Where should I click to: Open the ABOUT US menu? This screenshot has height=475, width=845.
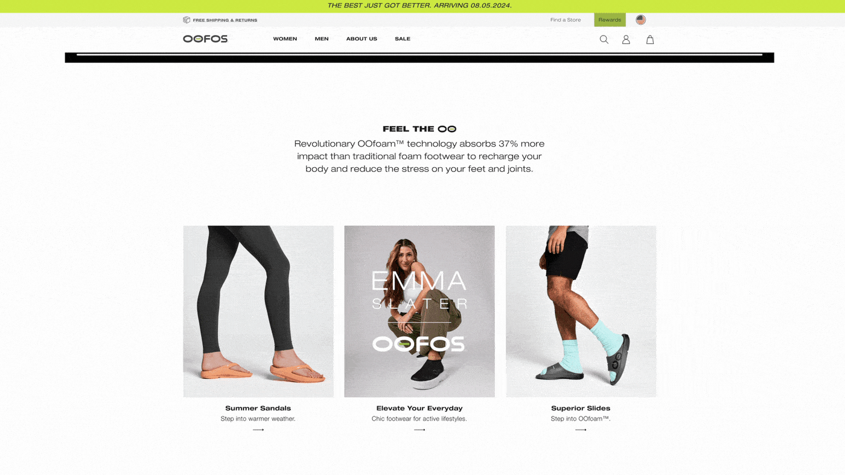coord(362,39)
